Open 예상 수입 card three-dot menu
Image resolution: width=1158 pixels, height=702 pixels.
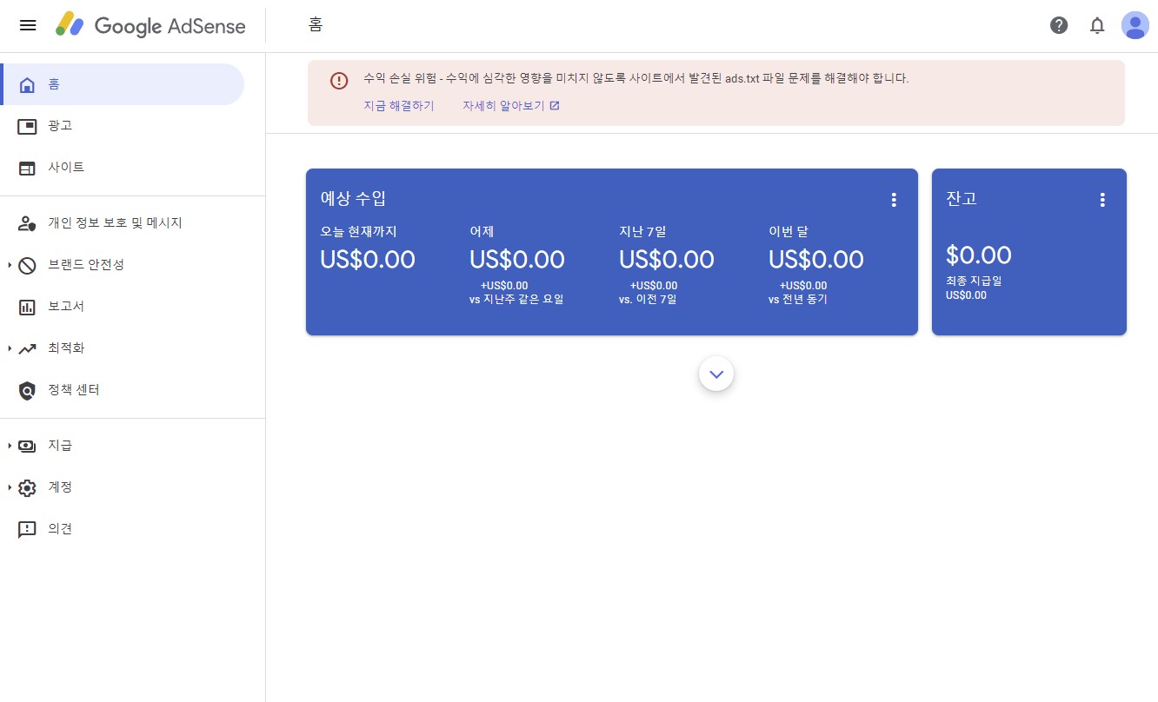point(894,200)
